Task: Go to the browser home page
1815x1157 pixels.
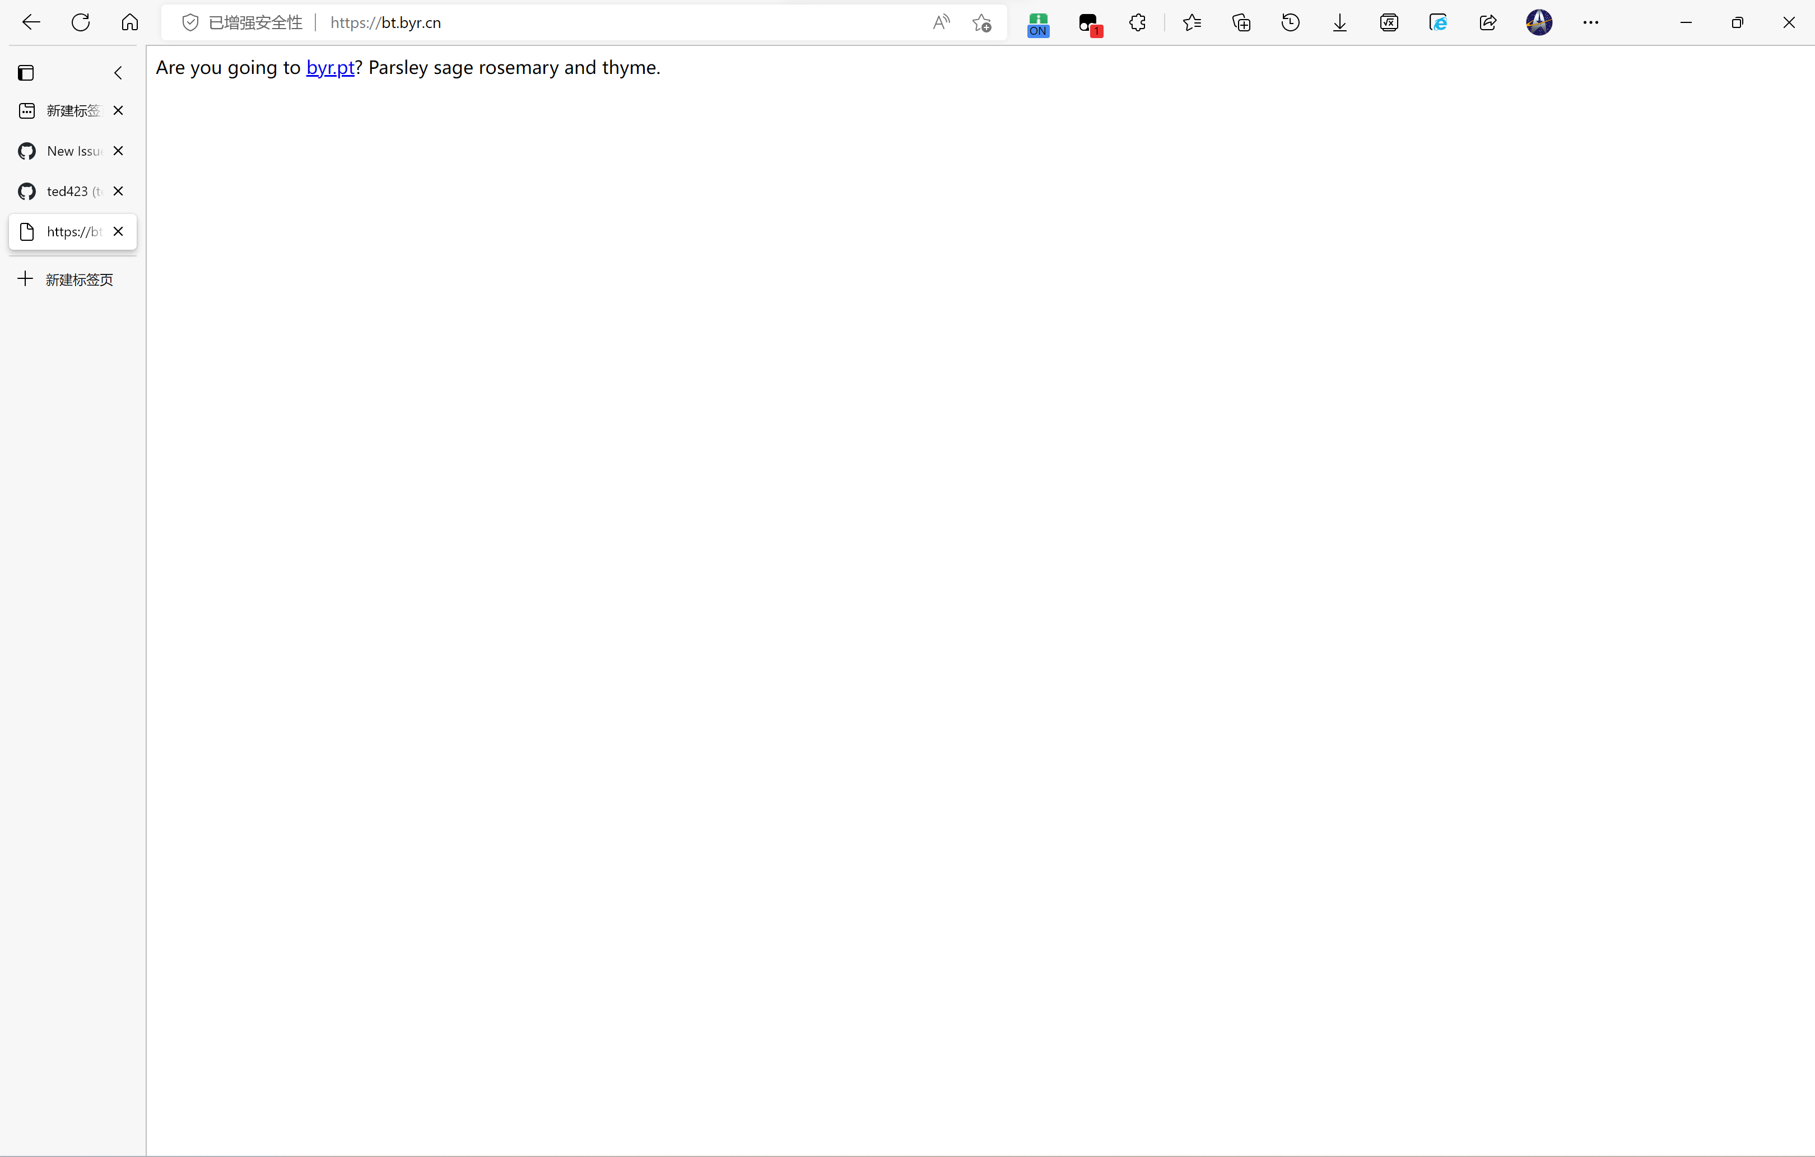Action: point(129,22)
